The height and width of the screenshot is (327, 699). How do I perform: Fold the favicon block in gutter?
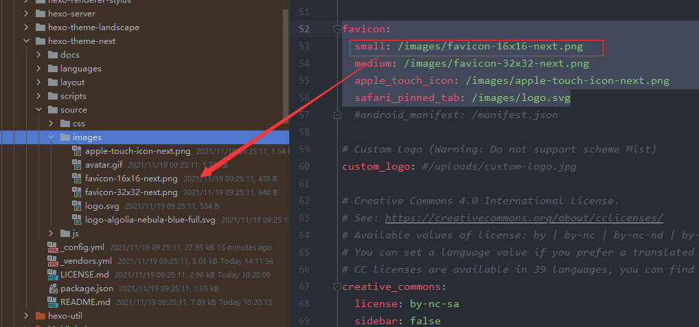(x=336, y=30)
